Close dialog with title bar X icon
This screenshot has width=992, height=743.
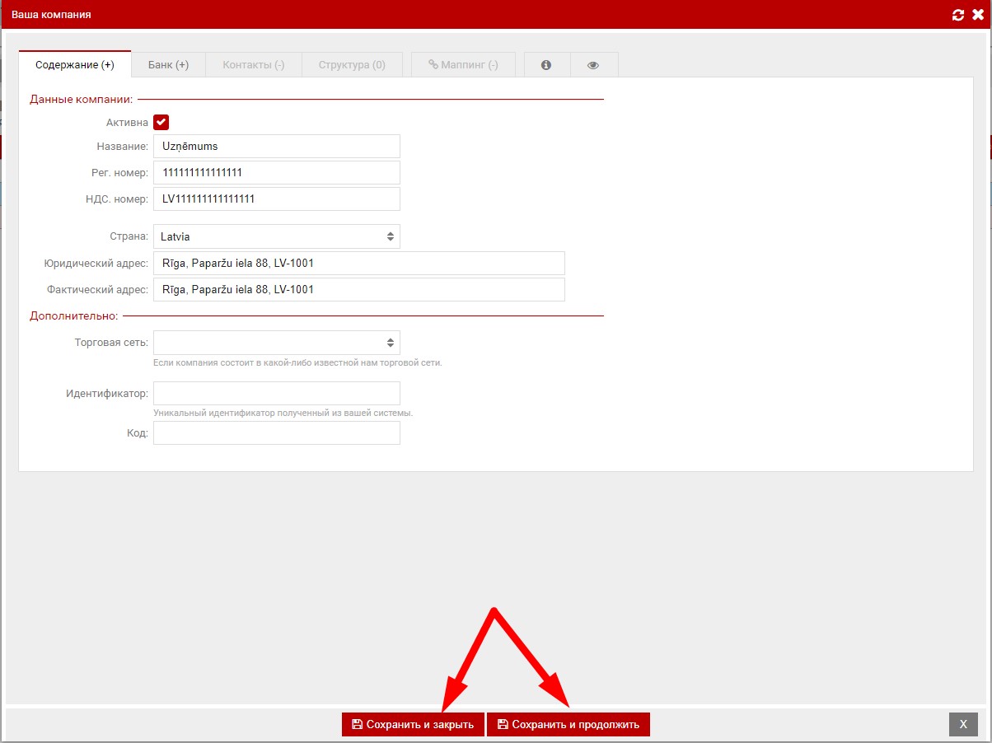pos(978,15)
